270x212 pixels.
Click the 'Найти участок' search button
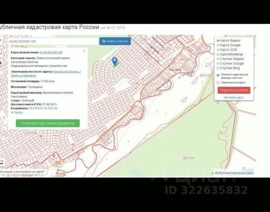pos(115,42)
